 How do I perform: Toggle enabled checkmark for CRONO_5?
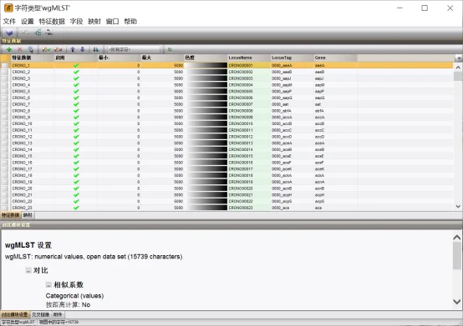point(76,91)
